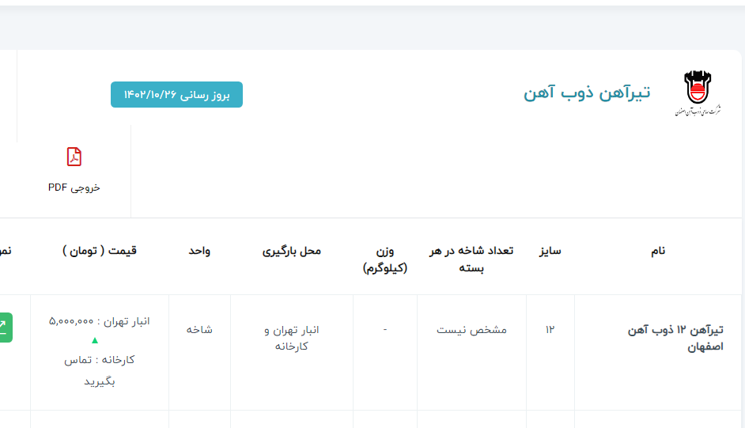Select the 'محل بارگیری' column header
Image resolution: width=745 pixels, height=428 pixels.
tap(292, 251)
